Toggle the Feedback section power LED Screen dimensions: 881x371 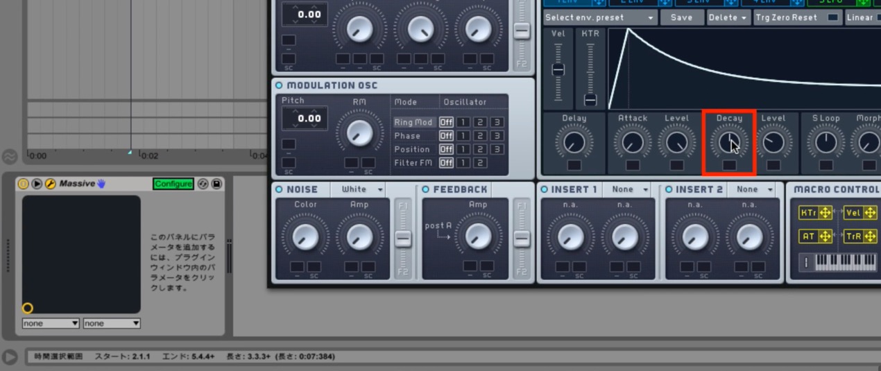coord(426,189)
